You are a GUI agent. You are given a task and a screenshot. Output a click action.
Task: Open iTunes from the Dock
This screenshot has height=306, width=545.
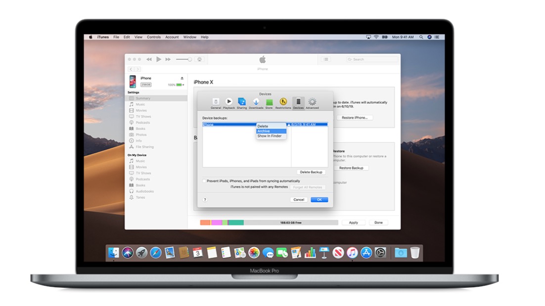352,253
